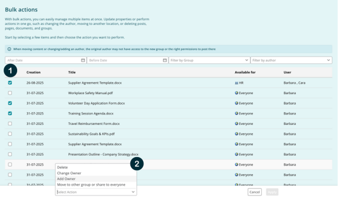Check the Supplier Agreement Template 31-07-2025 Everyone checkbox

pyautogui.click(x=10, y=144)
